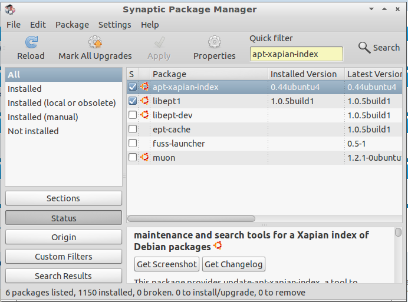Viewport: 408px width, 302px height.
Task: Click Ubuntu support icon for libept1
Action: click(x=144, y=101)
